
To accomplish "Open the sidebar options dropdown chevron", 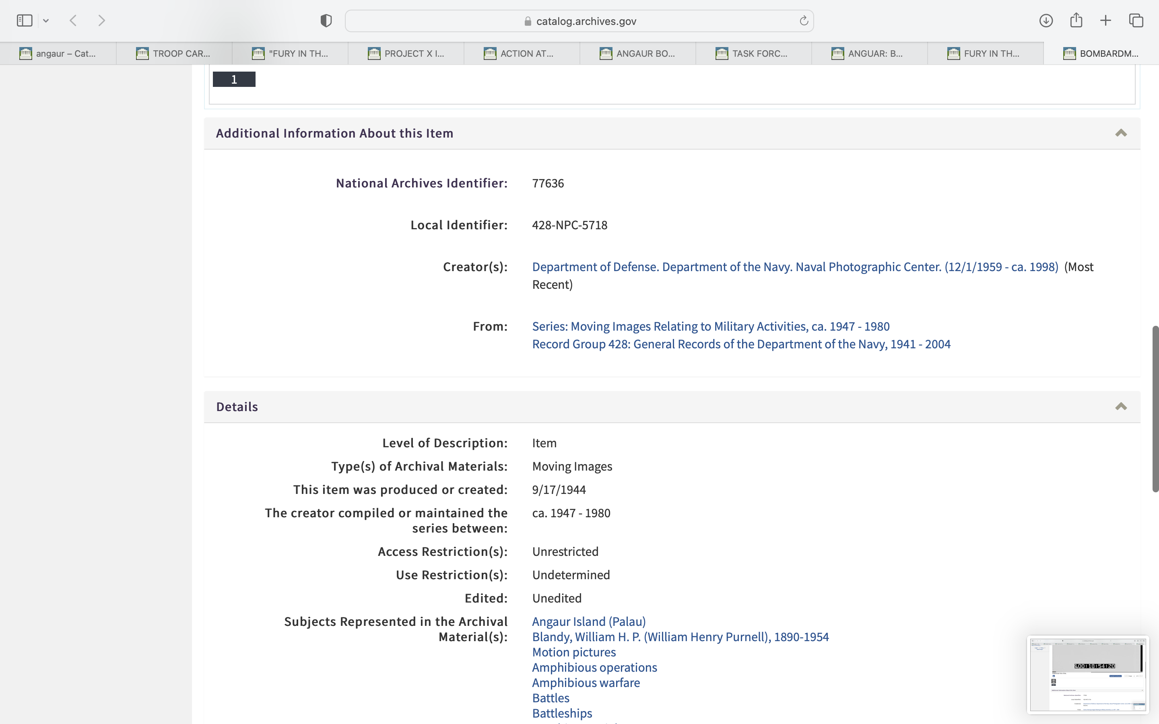I will pos(46,21).
